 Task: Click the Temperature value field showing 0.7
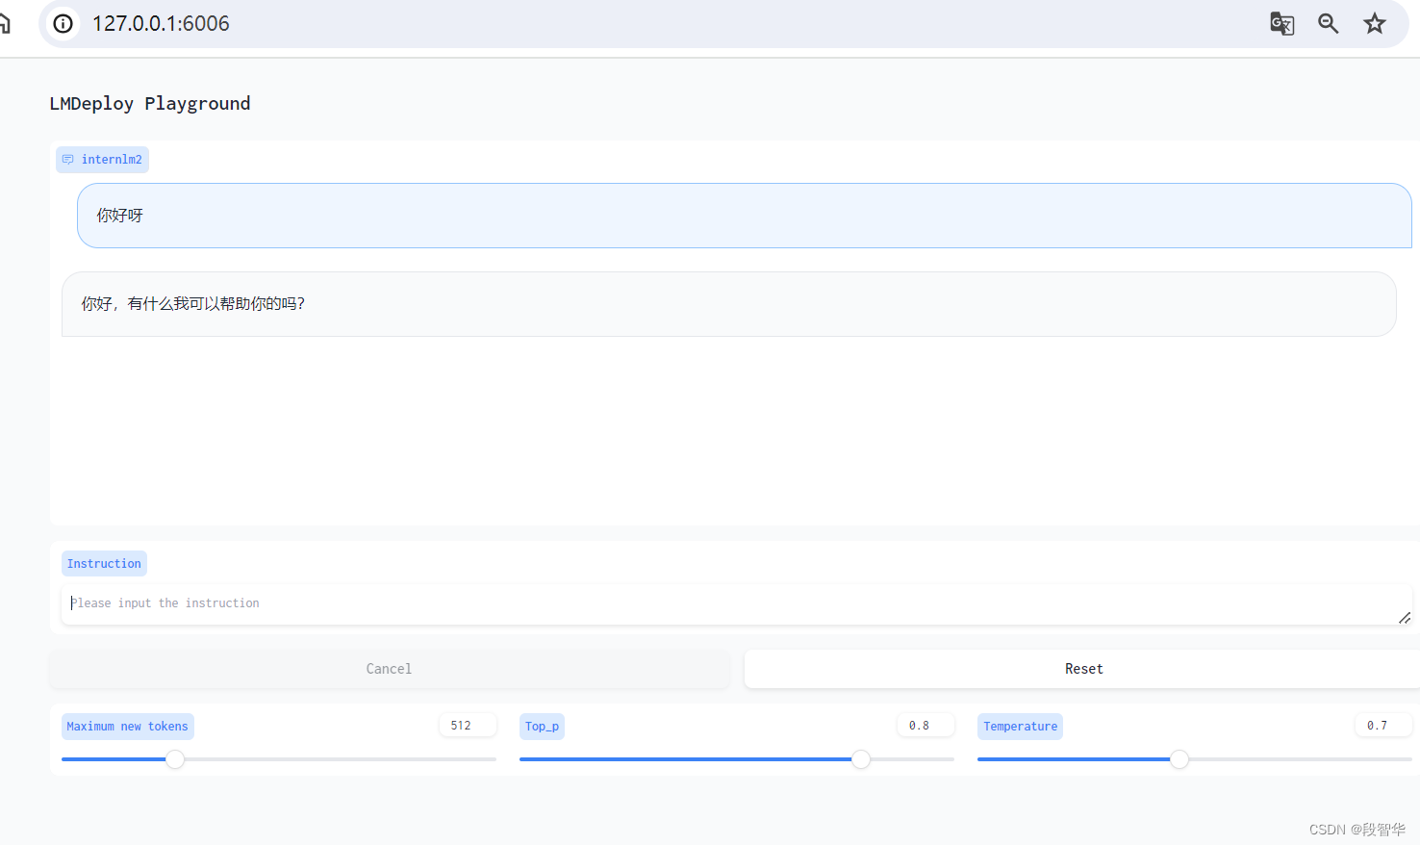(1383, 726)
